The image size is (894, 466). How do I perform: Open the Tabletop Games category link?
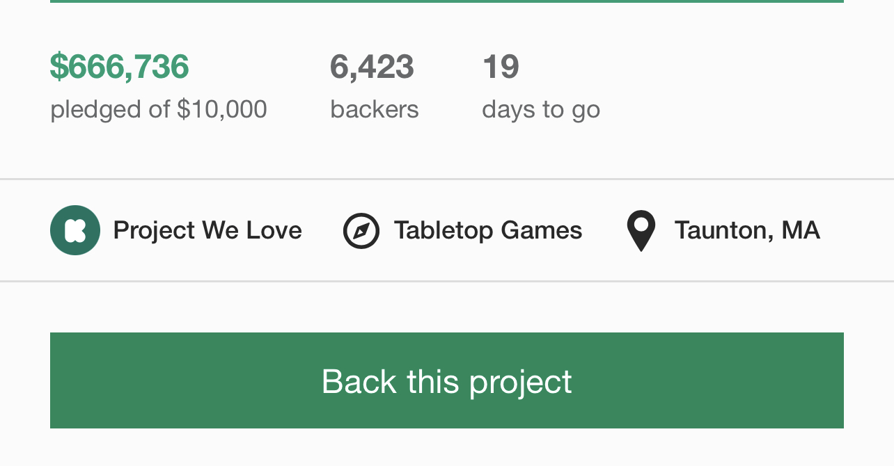[x=488, y=230]
